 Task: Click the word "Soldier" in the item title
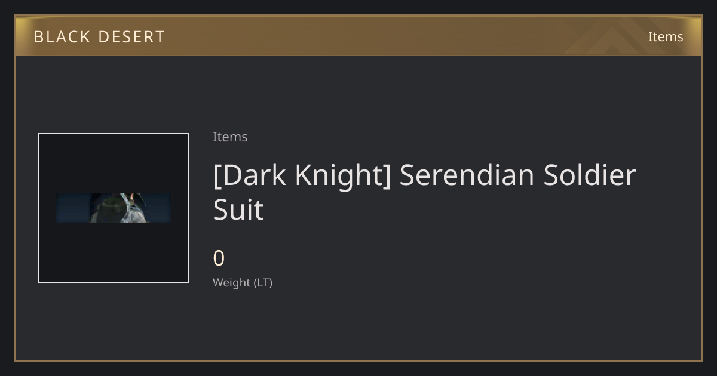pyautogui.click(x=590, y=175)
